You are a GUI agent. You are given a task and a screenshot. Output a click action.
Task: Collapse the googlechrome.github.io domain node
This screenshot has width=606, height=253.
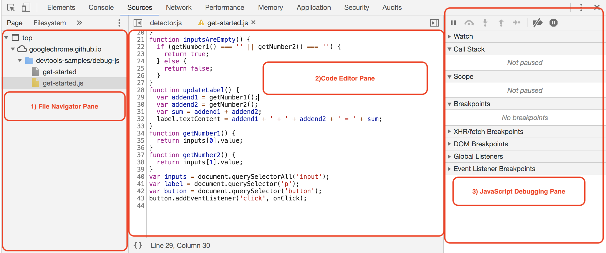coord(13,49)
